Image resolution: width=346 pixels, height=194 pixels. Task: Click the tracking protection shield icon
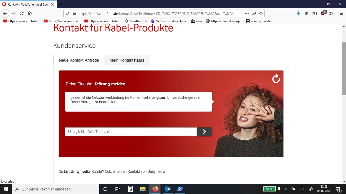67,13
